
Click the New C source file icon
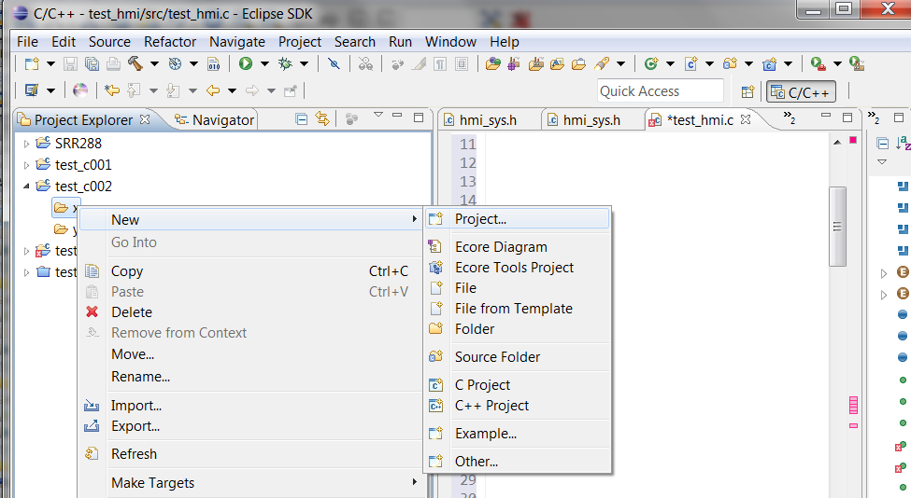click(x=690, y=63)
